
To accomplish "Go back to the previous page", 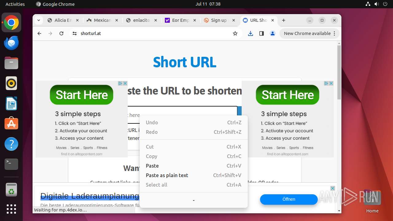I will point(39,33).
